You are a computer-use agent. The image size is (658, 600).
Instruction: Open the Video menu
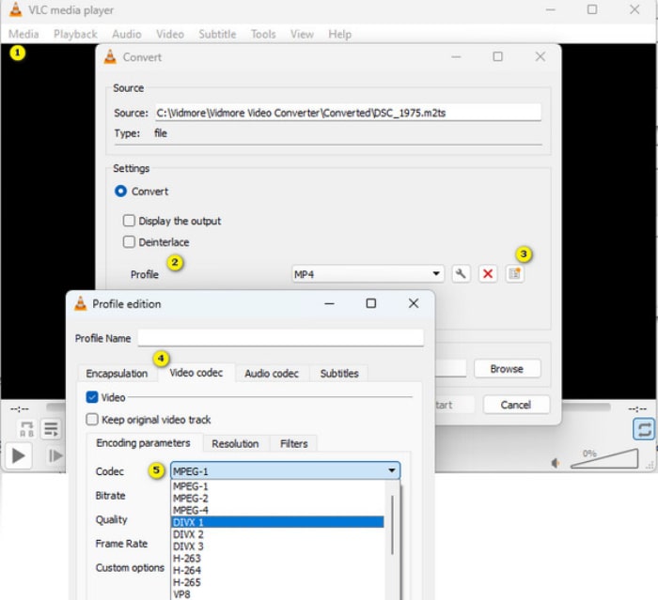(170, 34)
